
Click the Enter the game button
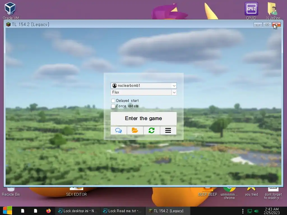click(x=143, y=118)
